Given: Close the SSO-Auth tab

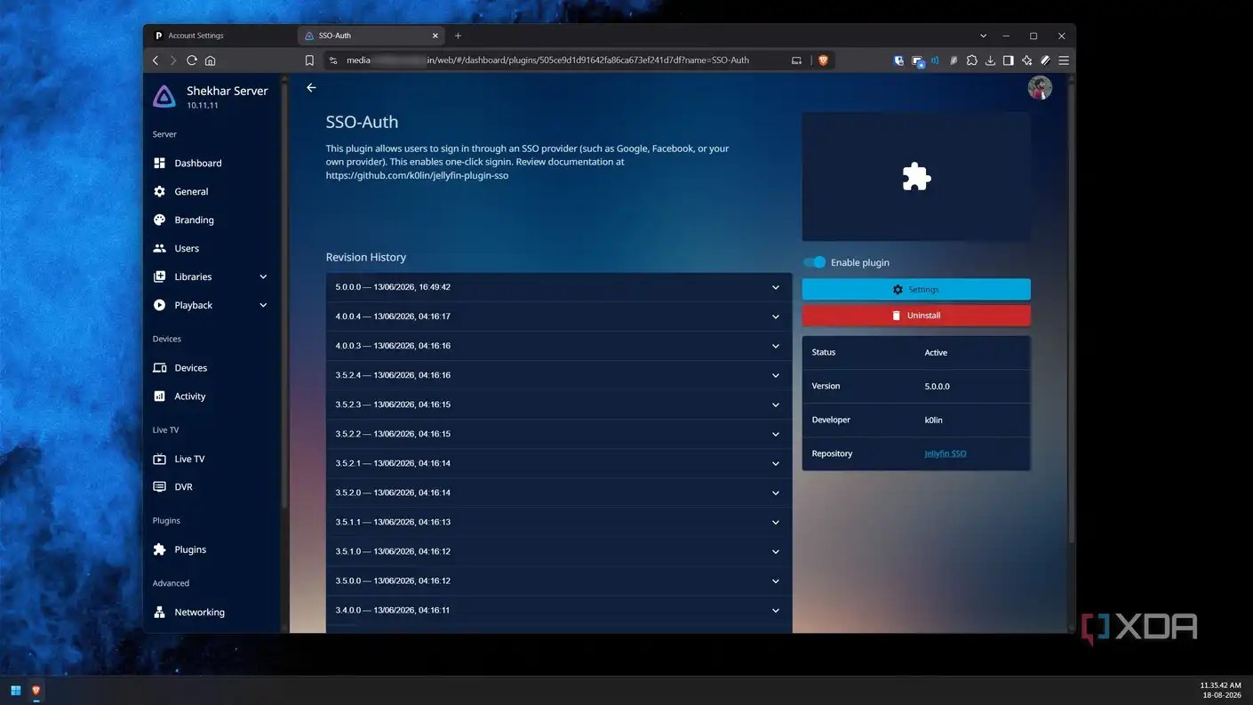Looking at the screenshot, I should [x=435, y=36].
